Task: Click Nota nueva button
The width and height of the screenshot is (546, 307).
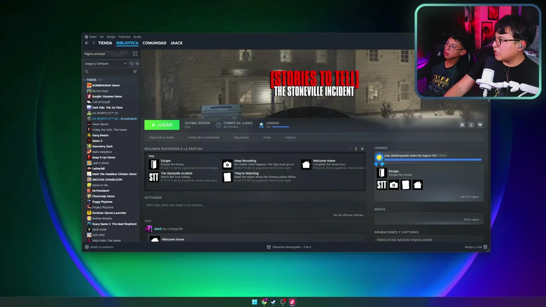Action: click(x=471, y=219)
